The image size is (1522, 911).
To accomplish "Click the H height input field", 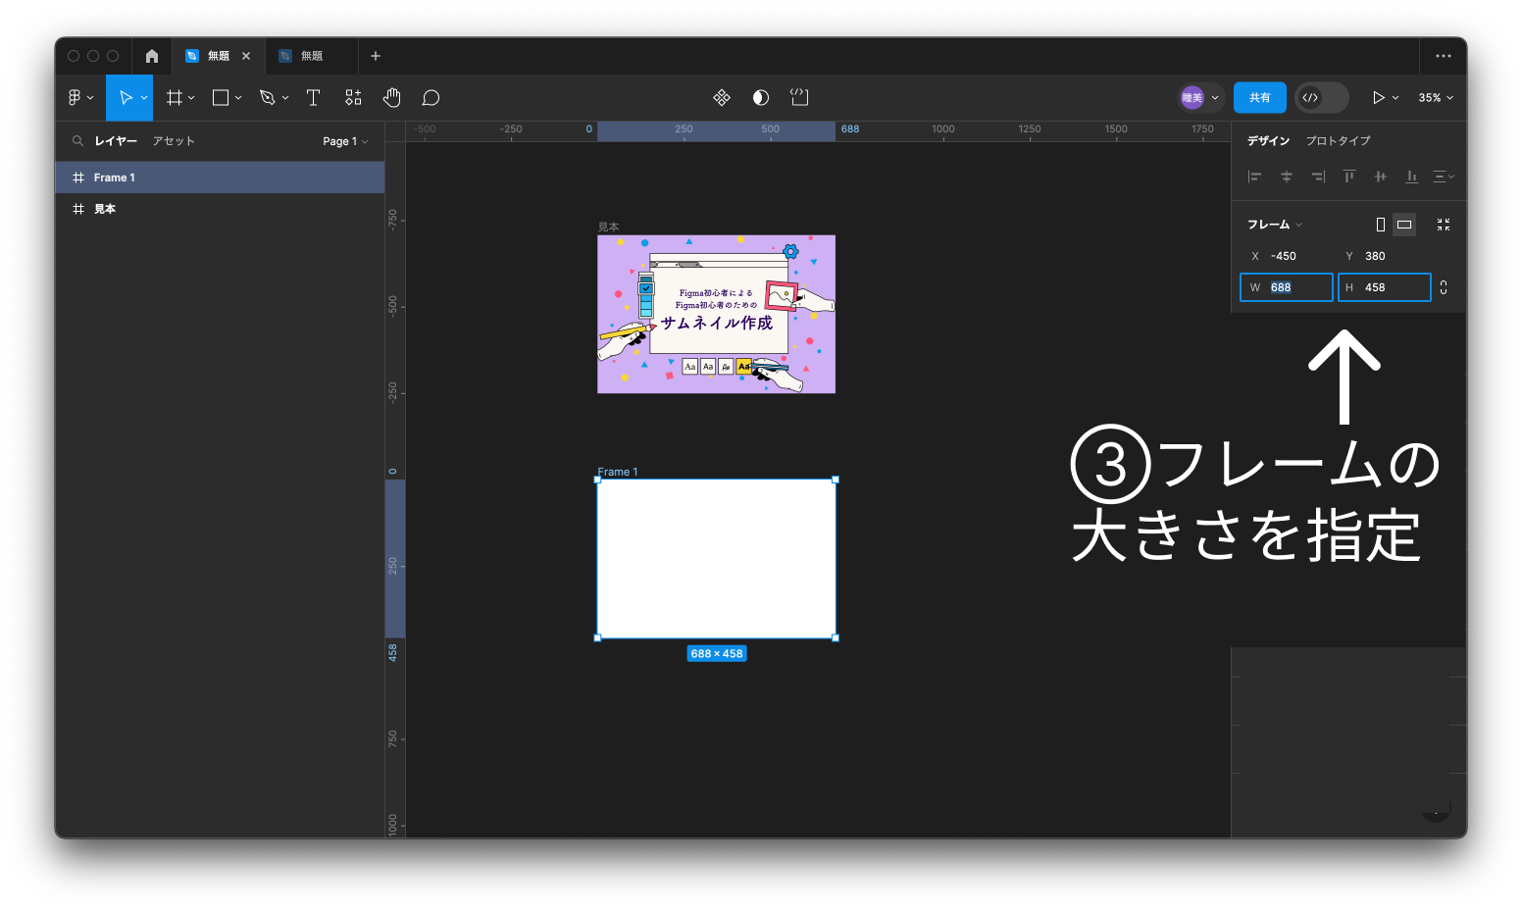I will (x=1393, y=287).
